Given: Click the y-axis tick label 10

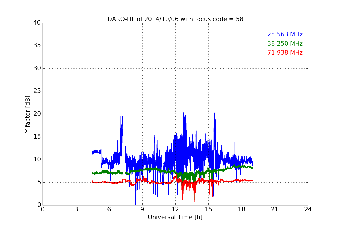Looking at the screenshot, I should [37, 160].
